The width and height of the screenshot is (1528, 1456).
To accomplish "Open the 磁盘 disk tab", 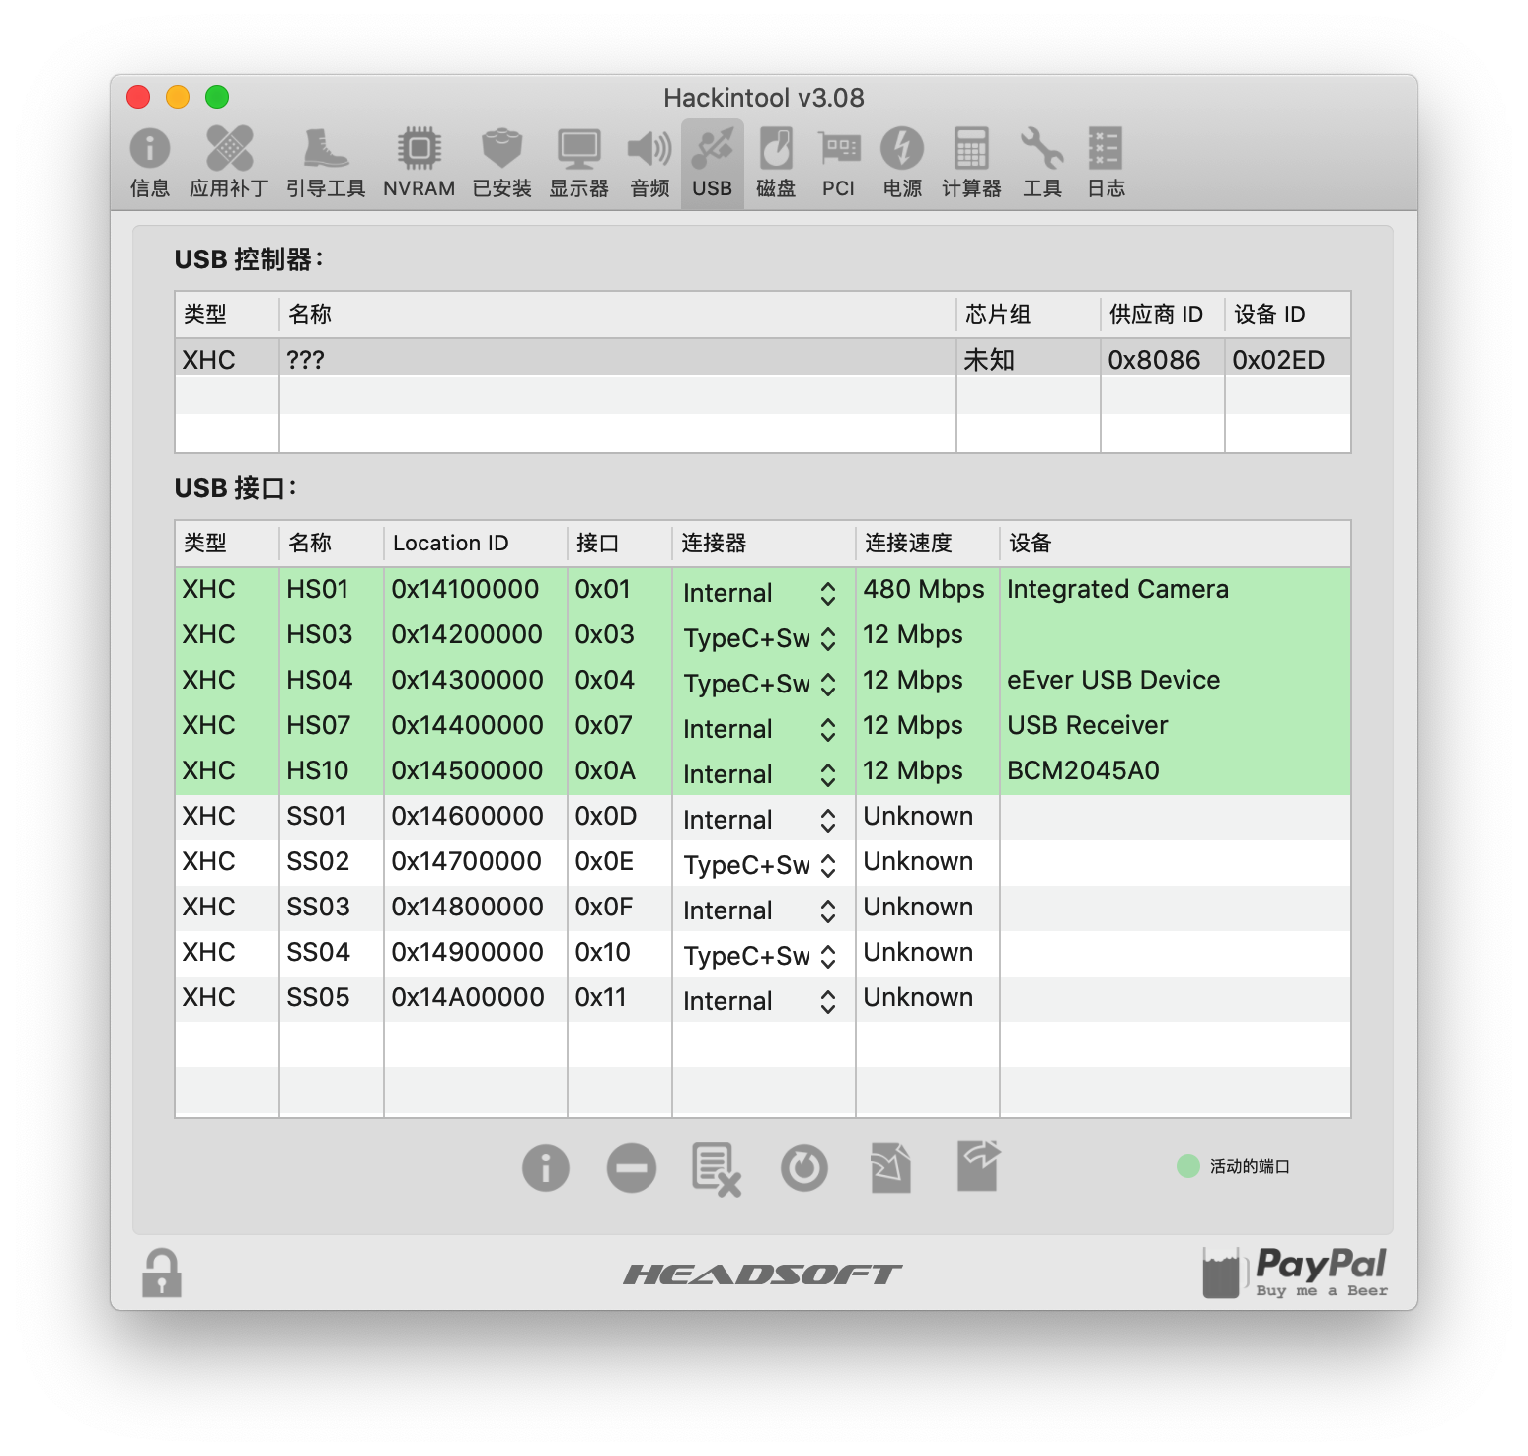I will coord(776,163).
